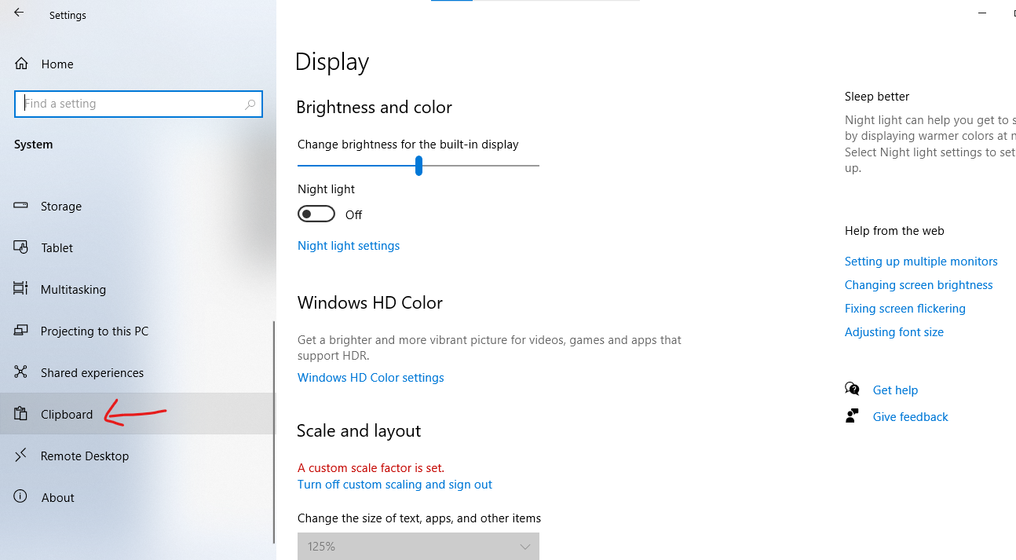Open the Get help link

(x=895, y=390)
